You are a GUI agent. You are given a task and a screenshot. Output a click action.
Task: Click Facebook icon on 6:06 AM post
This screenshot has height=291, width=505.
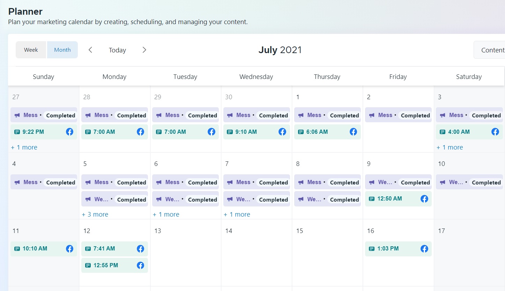353,132
